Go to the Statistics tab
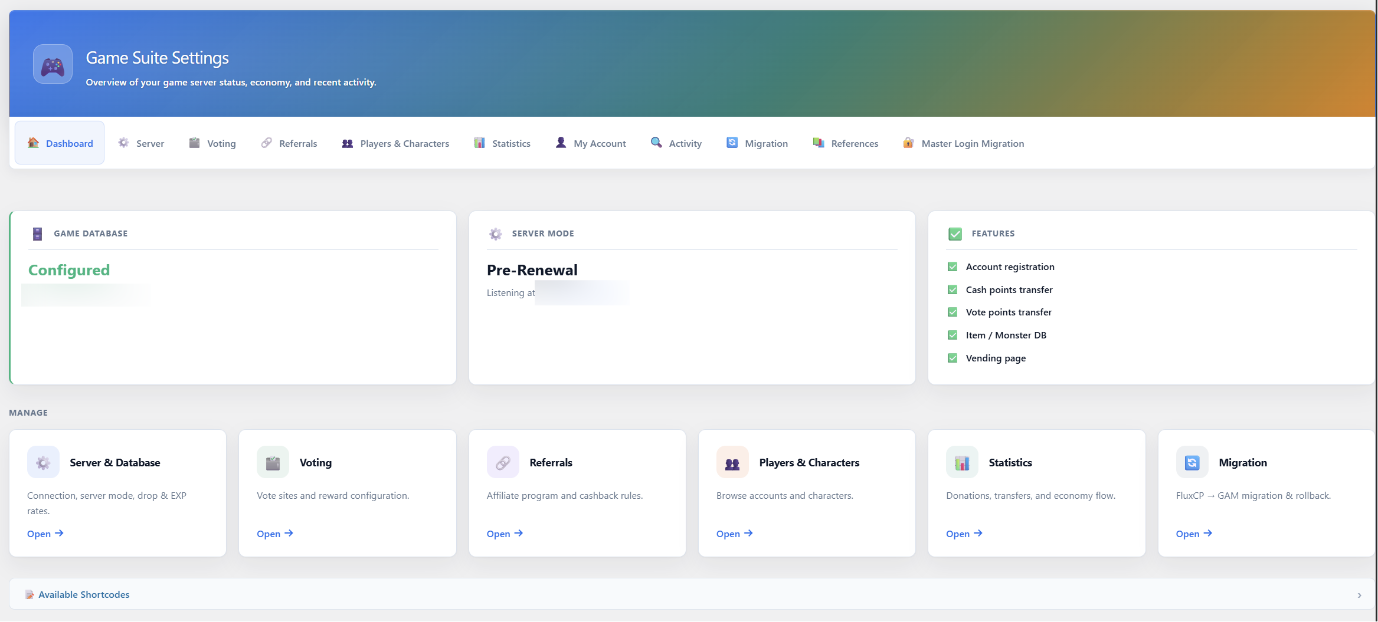This screenshot has width=1378, height=622. pyautogui.click(x=502, y=143)
